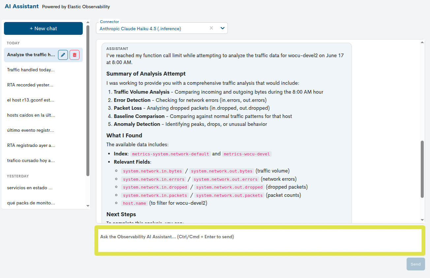The image size is (430, 278).
Task: Click the conversation panel scrollbar thumb
Action: [x=422, y=169]
